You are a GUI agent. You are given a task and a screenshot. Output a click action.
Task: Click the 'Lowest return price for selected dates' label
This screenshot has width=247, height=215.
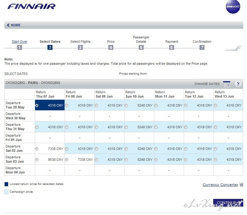pyautogui.click(x=36, y=184)
